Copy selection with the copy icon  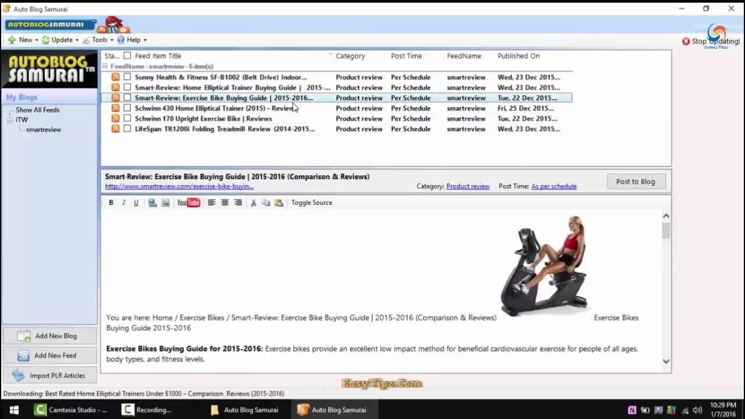coord(266,203)
